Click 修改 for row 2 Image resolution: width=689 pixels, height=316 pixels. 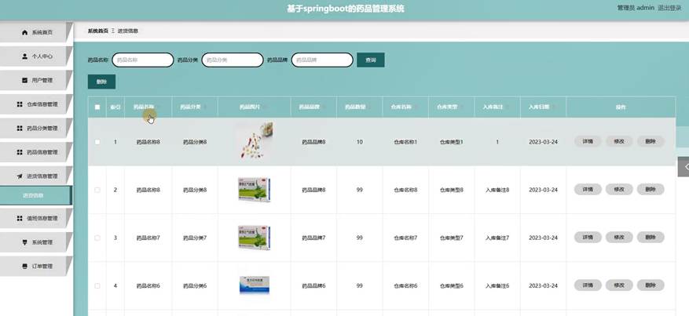(619, 189)
